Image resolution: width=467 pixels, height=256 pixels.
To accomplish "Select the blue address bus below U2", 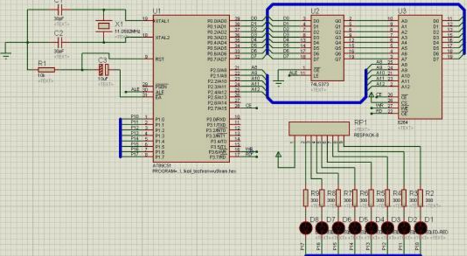I will pos(317,101).
